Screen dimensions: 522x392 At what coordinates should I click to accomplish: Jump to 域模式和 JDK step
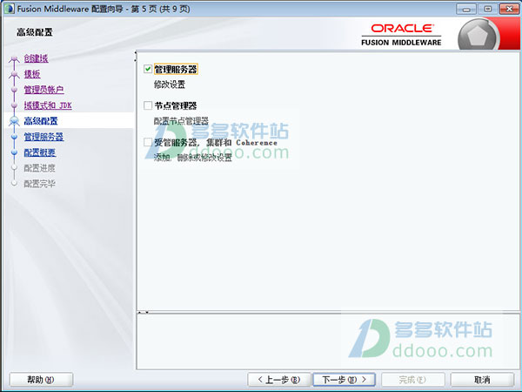[x=48, y=105]
